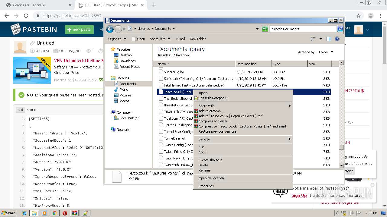Viewport: 387px width, 217px height.
Task: Click the file list scrollbar down arrow
Action: (341, 165)
